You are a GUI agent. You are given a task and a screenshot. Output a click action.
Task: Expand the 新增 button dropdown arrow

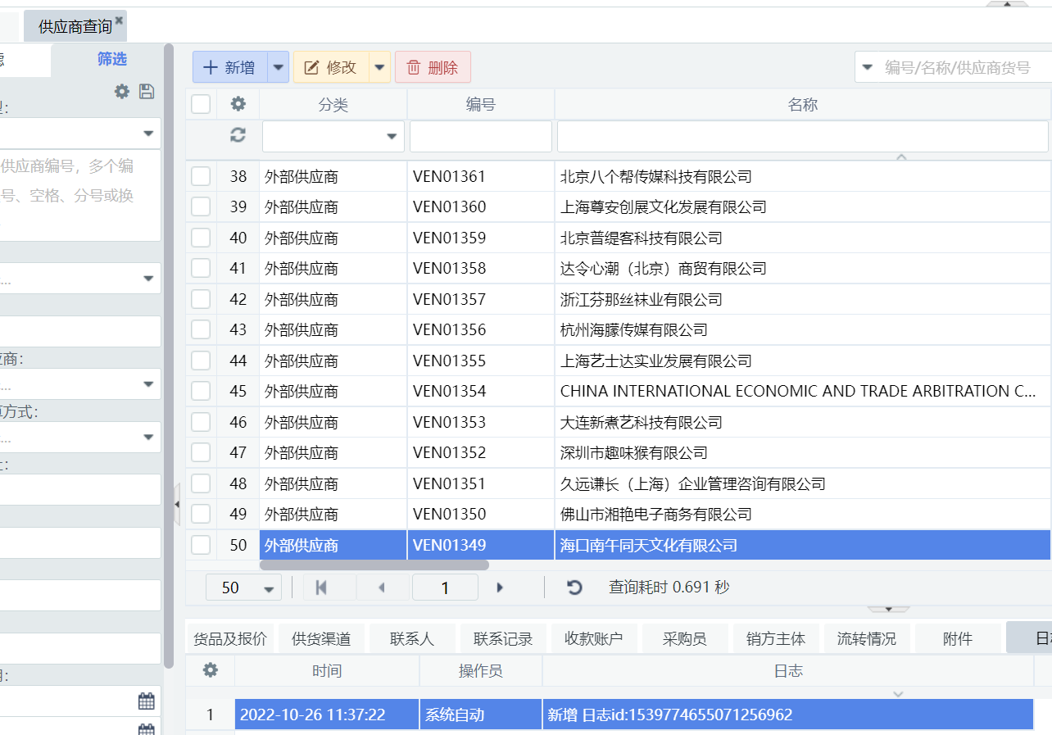279,67
